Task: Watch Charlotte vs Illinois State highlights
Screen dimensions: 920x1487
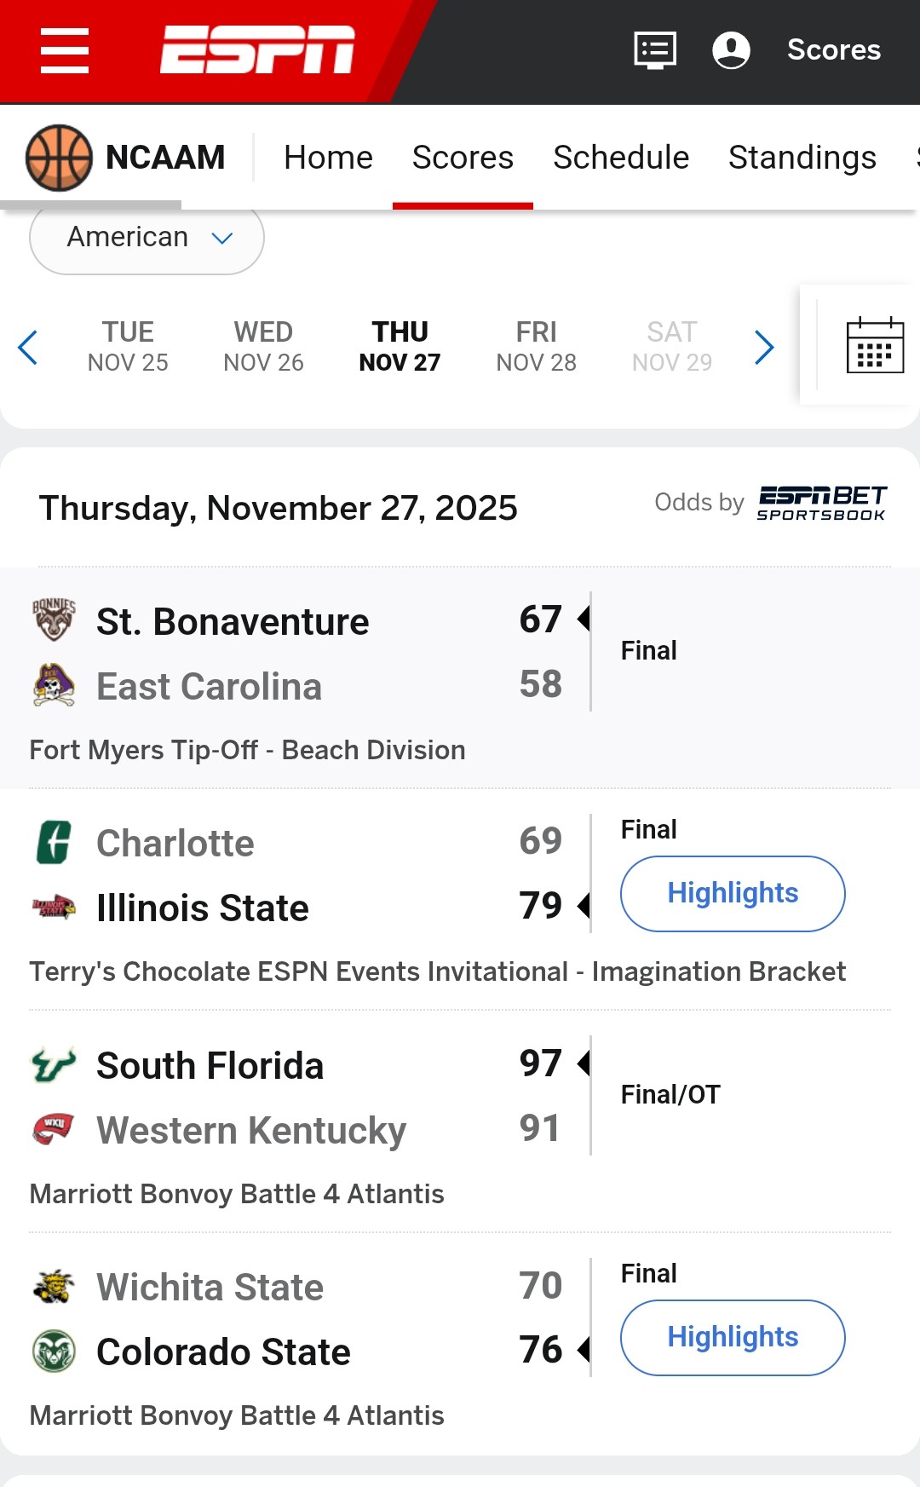Action: click(x=733, y=893)
